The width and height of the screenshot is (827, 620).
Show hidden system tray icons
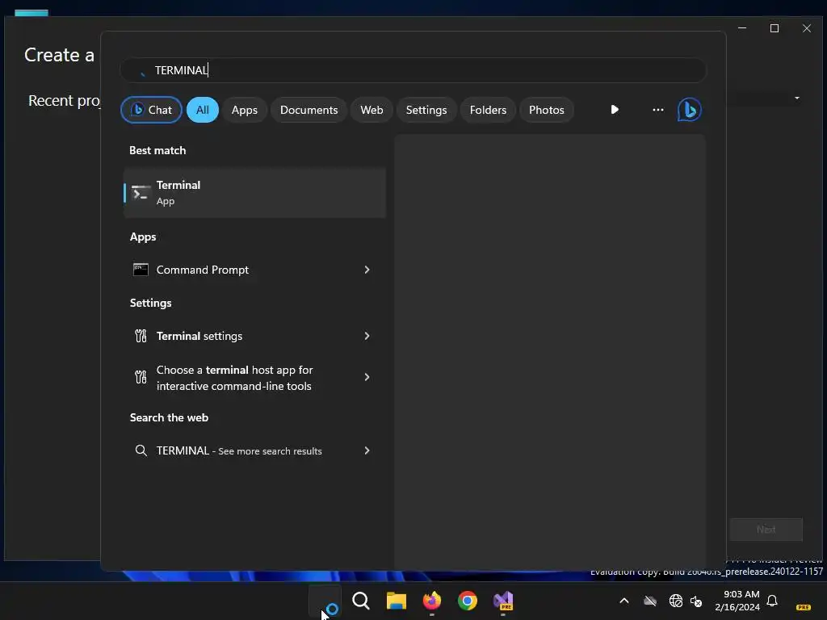point(624,601)
